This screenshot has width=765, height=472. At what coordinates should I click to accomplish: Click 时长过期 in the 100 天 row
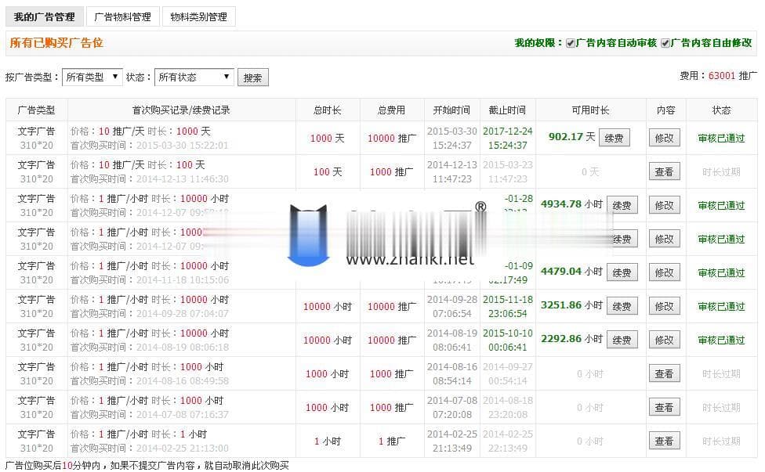[x=722, y=172]
